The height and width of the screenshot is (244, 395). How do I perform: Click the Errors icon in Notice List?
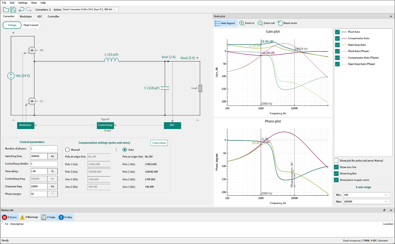pyautogui.click(x=5, y=217)
